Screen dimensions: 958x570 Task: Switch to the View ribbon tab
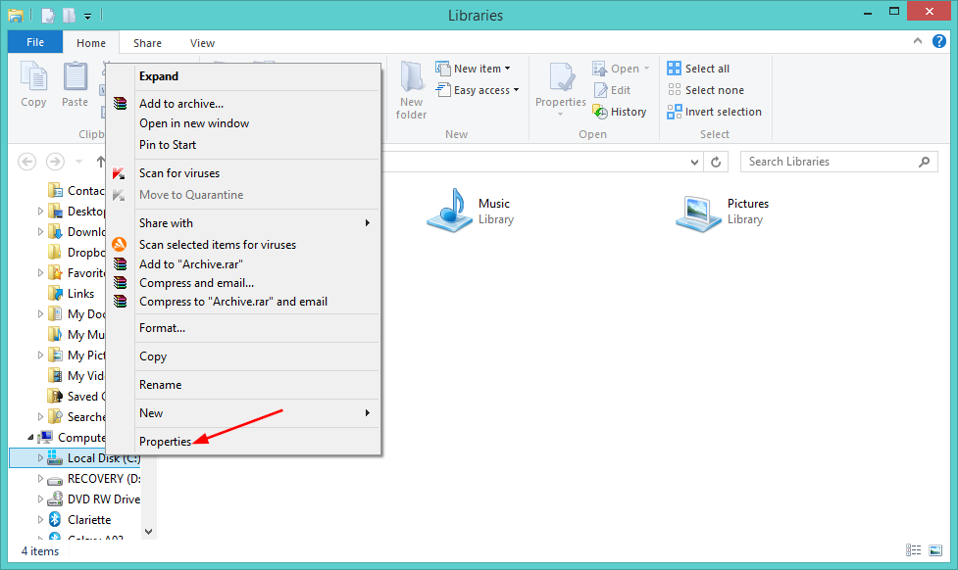(202, 43)
